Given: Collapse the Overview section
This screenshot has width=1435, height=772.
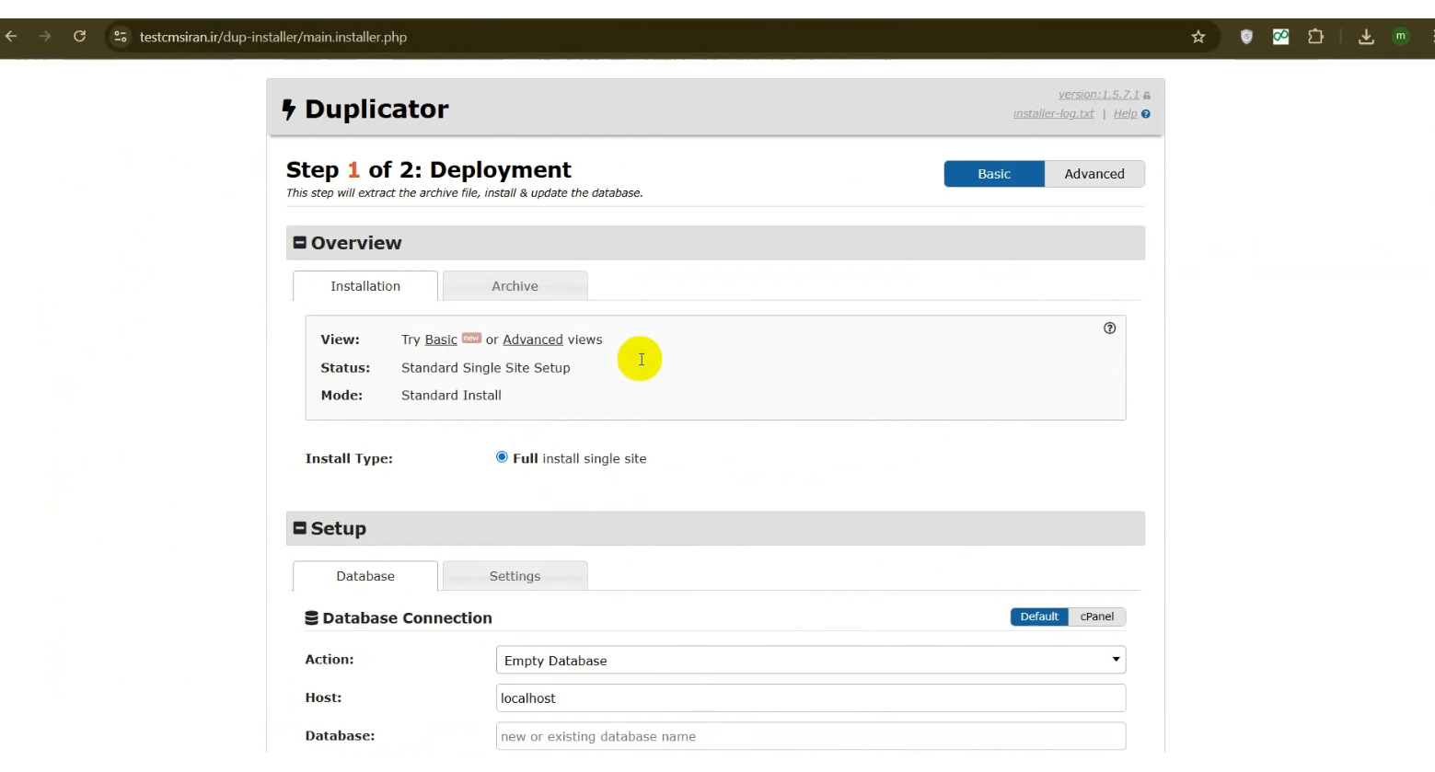Looking at the screenshot, I should (300, 243).
